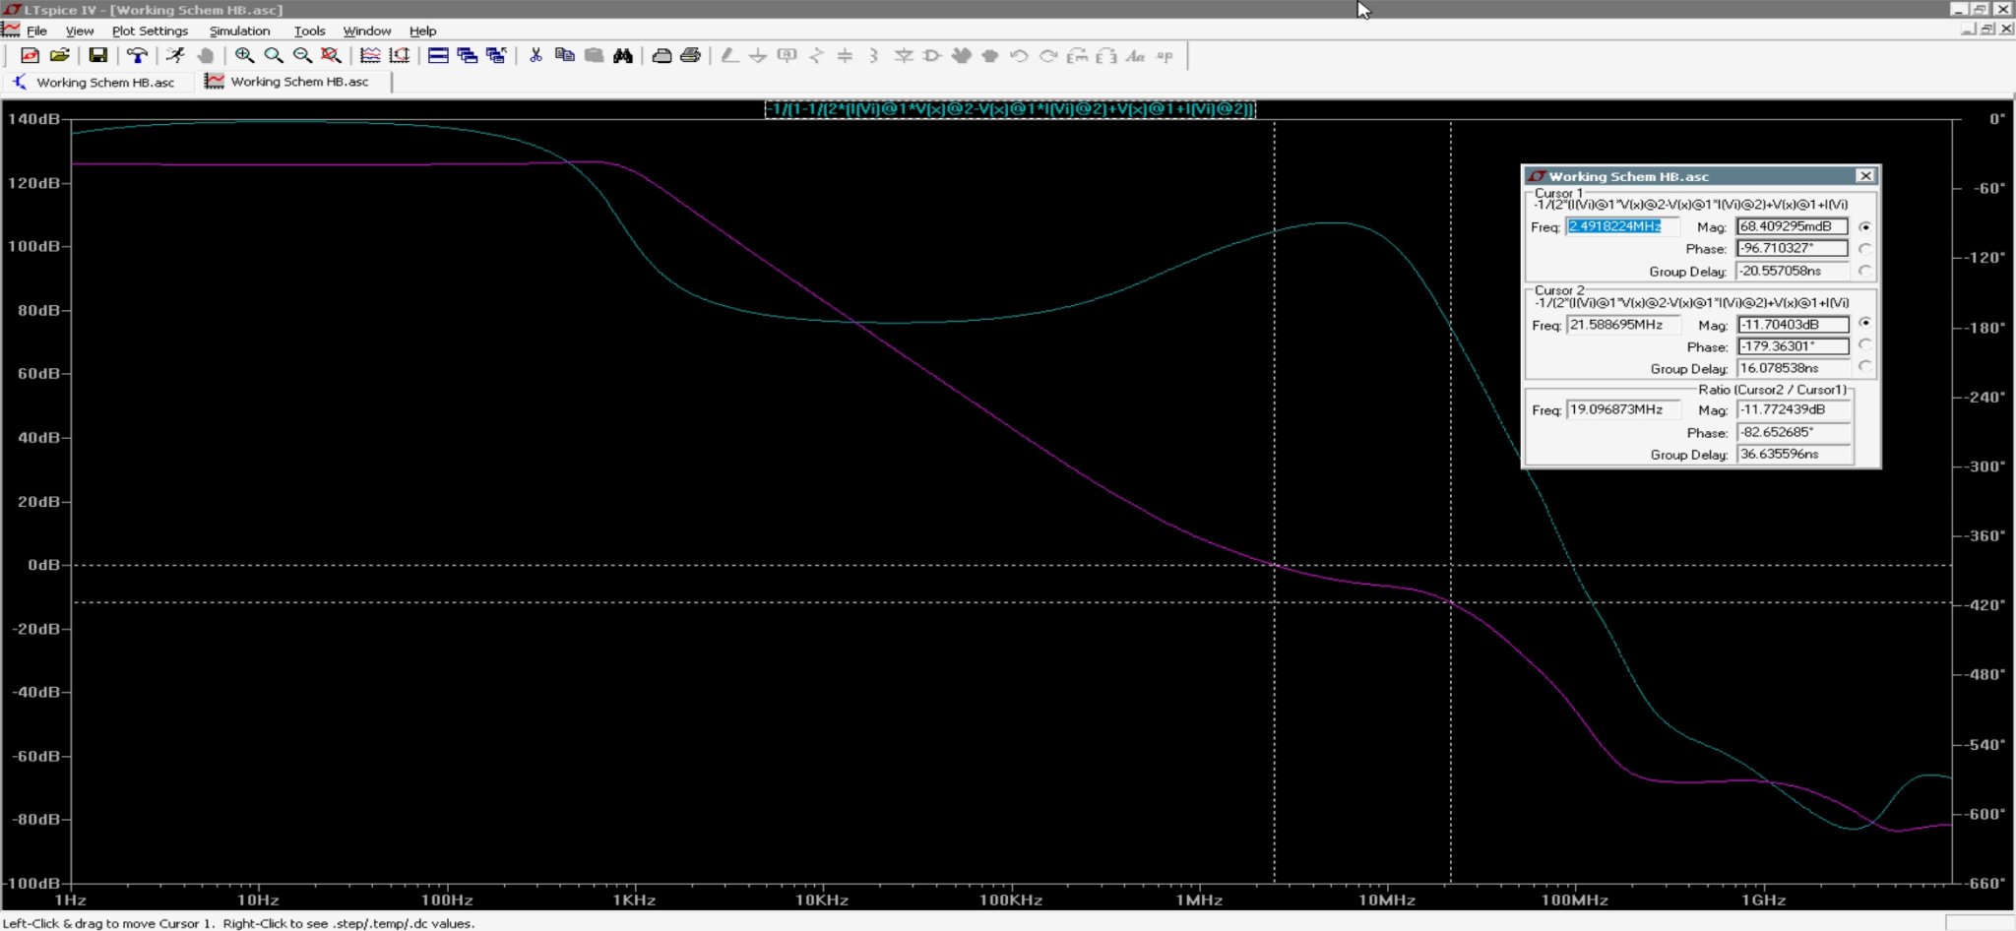Open Print Setup icon

click(661, 56)
